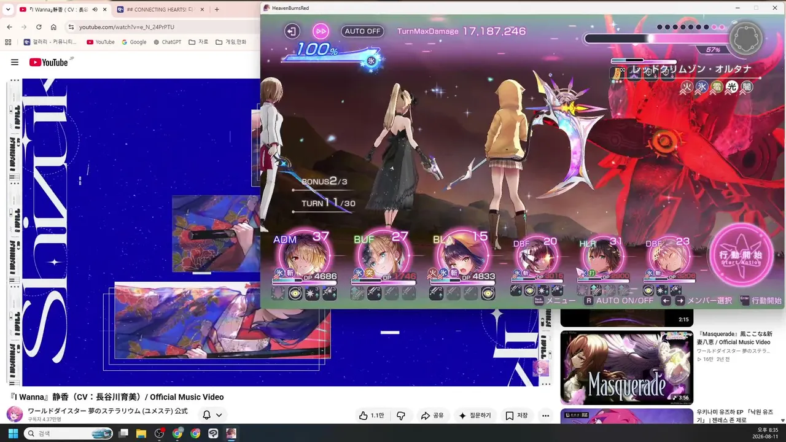Click the ice (氷) element icon on enemy
Screen dimensions: 786x442
[702, 87]
